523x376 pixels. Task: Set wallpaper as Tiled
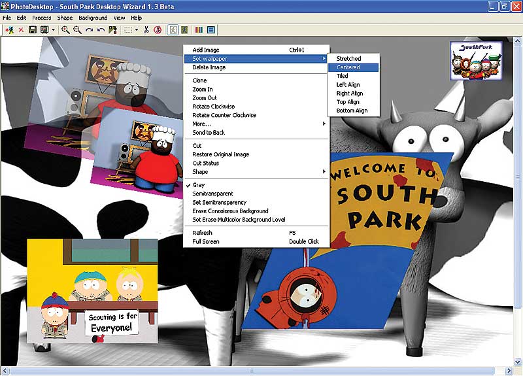(354, 76)
